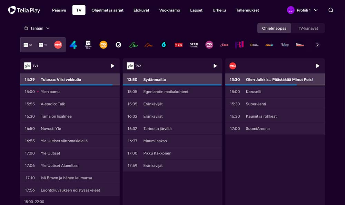Play MTV3 live stream
This screenshot has height=205, width=345.
(x=317, y=66)
